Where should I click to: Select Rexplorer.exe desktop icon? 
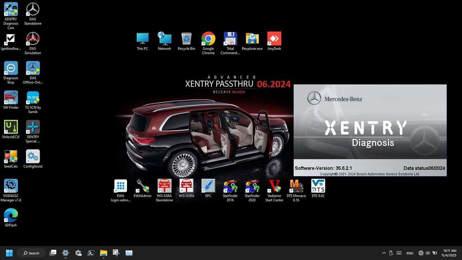[x=252, y=41]
